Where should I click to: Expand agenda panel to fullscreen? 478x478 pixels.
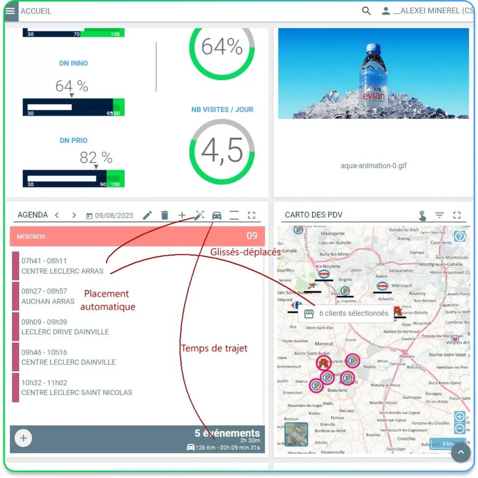[252, 215]
